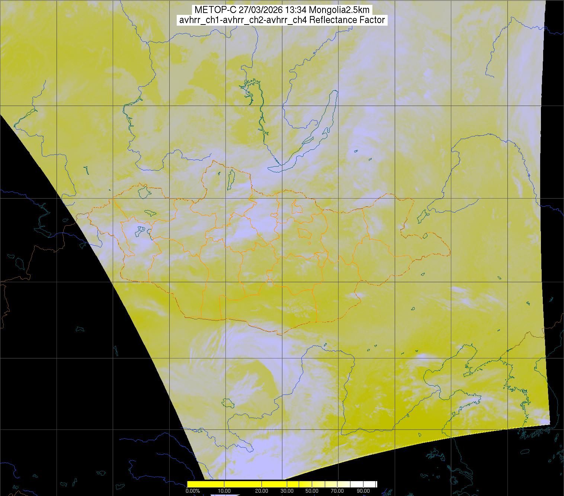This screenshot has width=564, height=496.
Task: Click the METOP-C date and time title line
Action: (282, 10)
